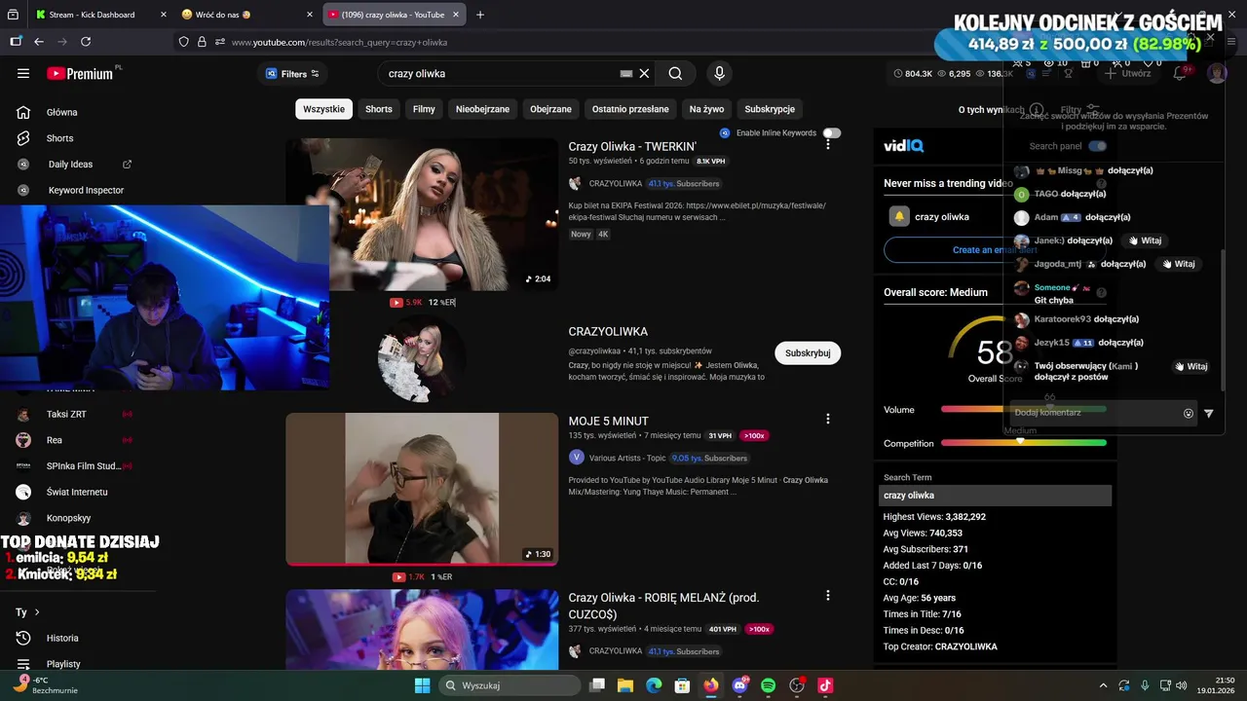Toggle Enable Inline Keywords switch
Screen dimensions: 1247x701
pyautogui.click(x=831, y=132)
